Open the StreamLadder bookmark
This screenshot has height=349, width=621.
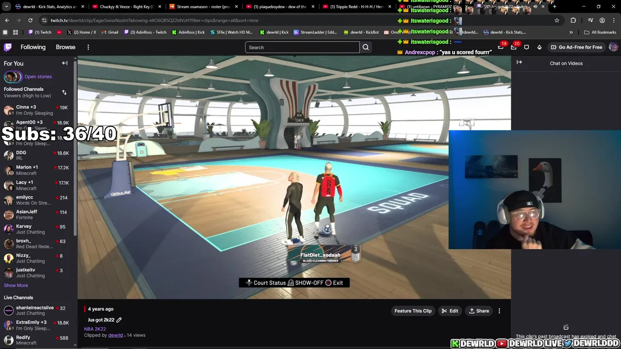tap(315, 32)
